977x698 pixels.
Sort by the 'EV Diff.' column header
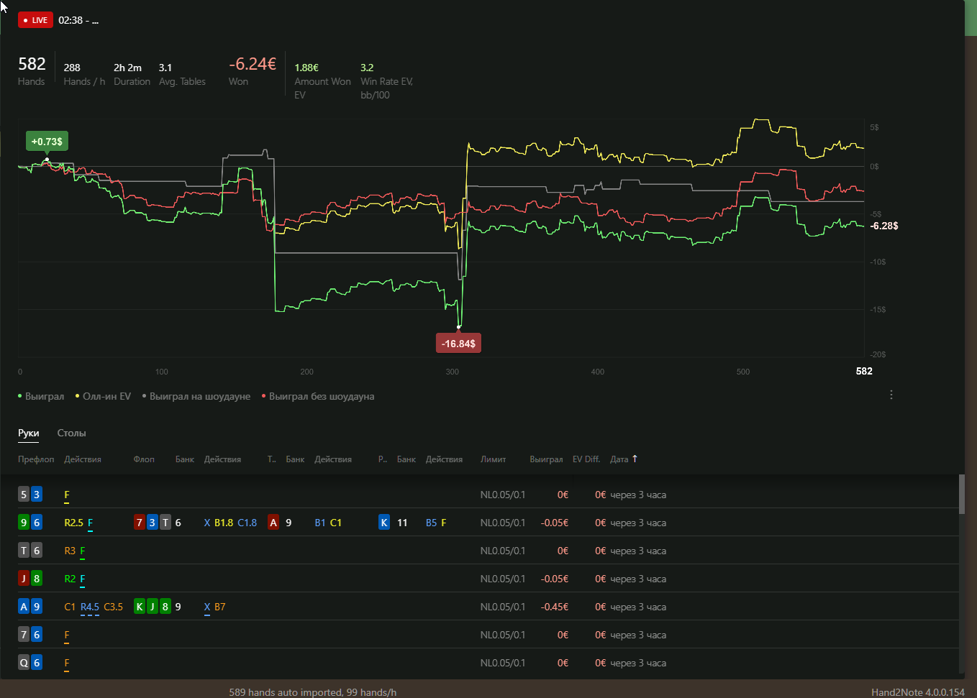pos(586,459)
